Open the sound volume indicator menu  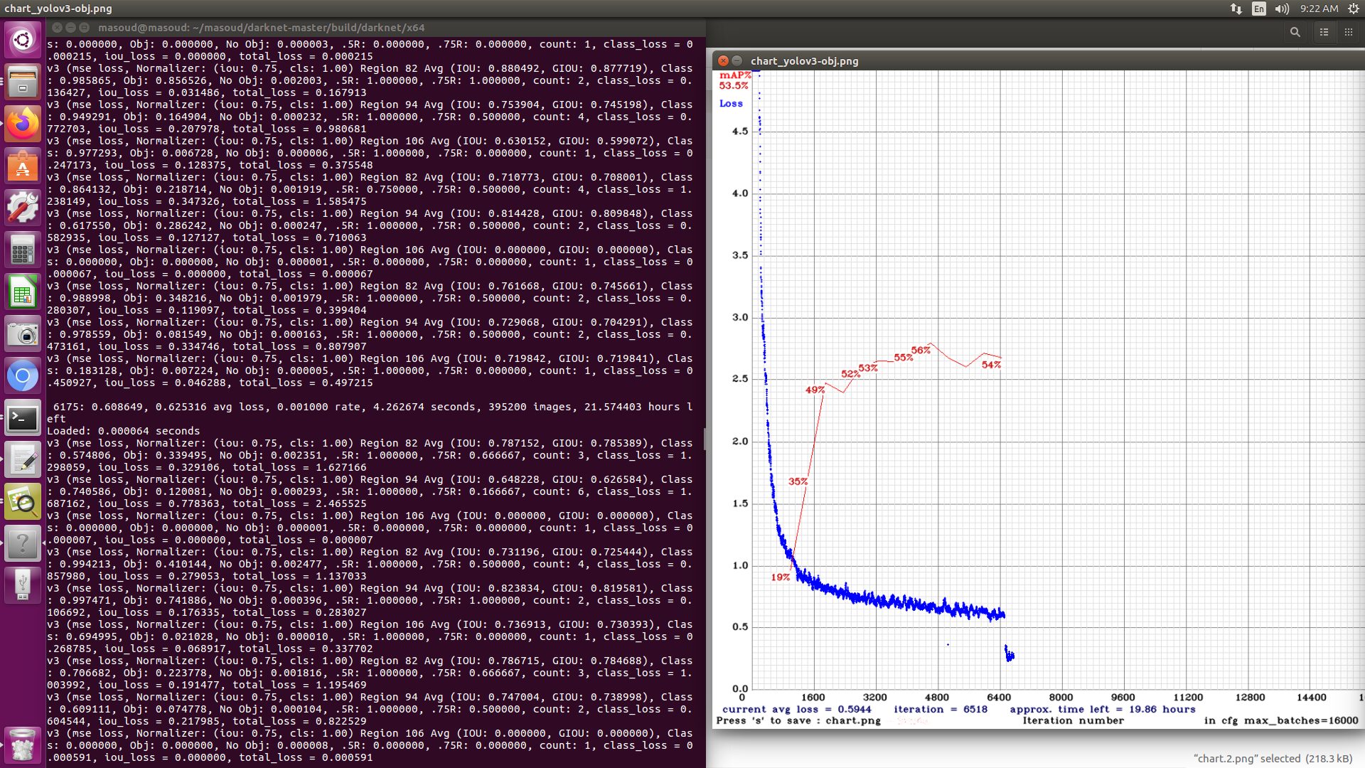(x=1282, y=9)
